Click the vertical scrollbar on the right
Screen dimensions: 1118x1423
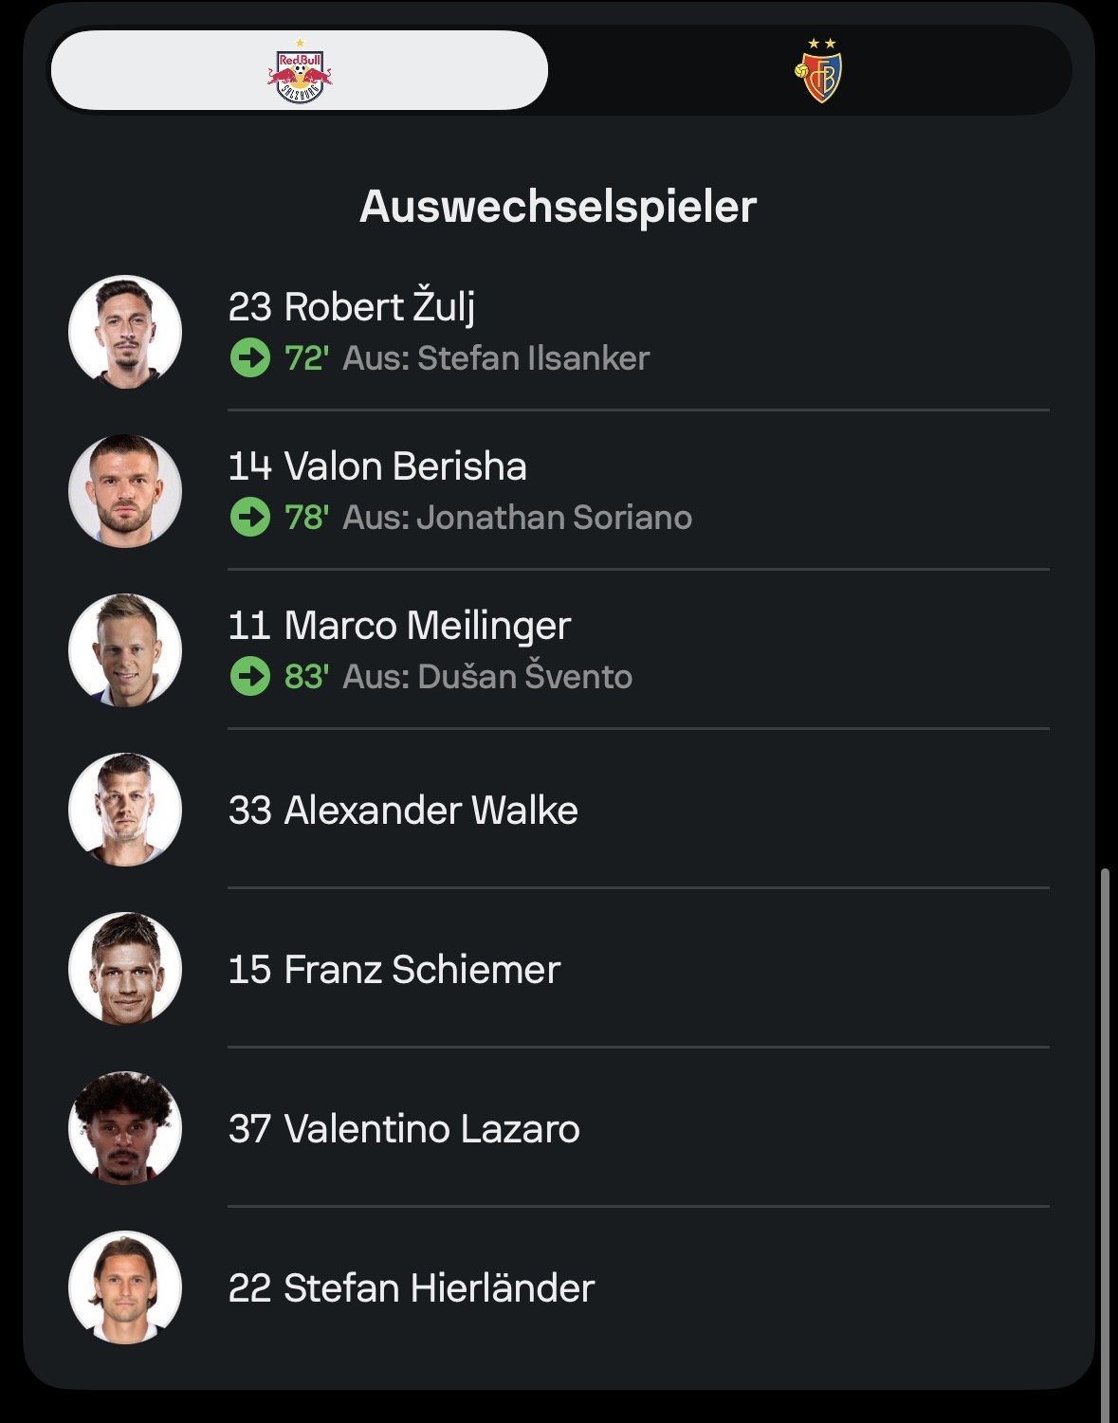pyautogui.click(x=1105, y=1138)
